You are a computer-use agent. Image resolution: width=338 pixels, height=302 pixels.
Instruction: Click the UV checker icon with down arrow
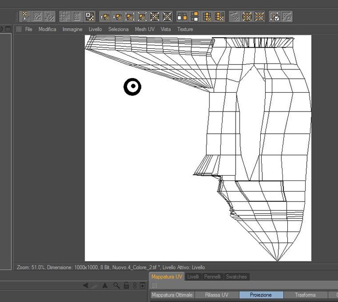(25, 16)
